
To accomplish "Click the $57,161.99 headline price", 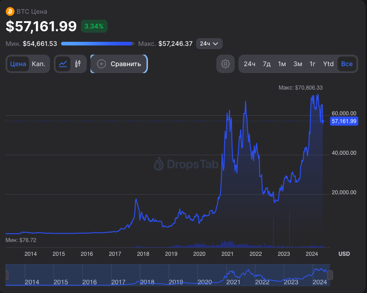I will [41, 26].
